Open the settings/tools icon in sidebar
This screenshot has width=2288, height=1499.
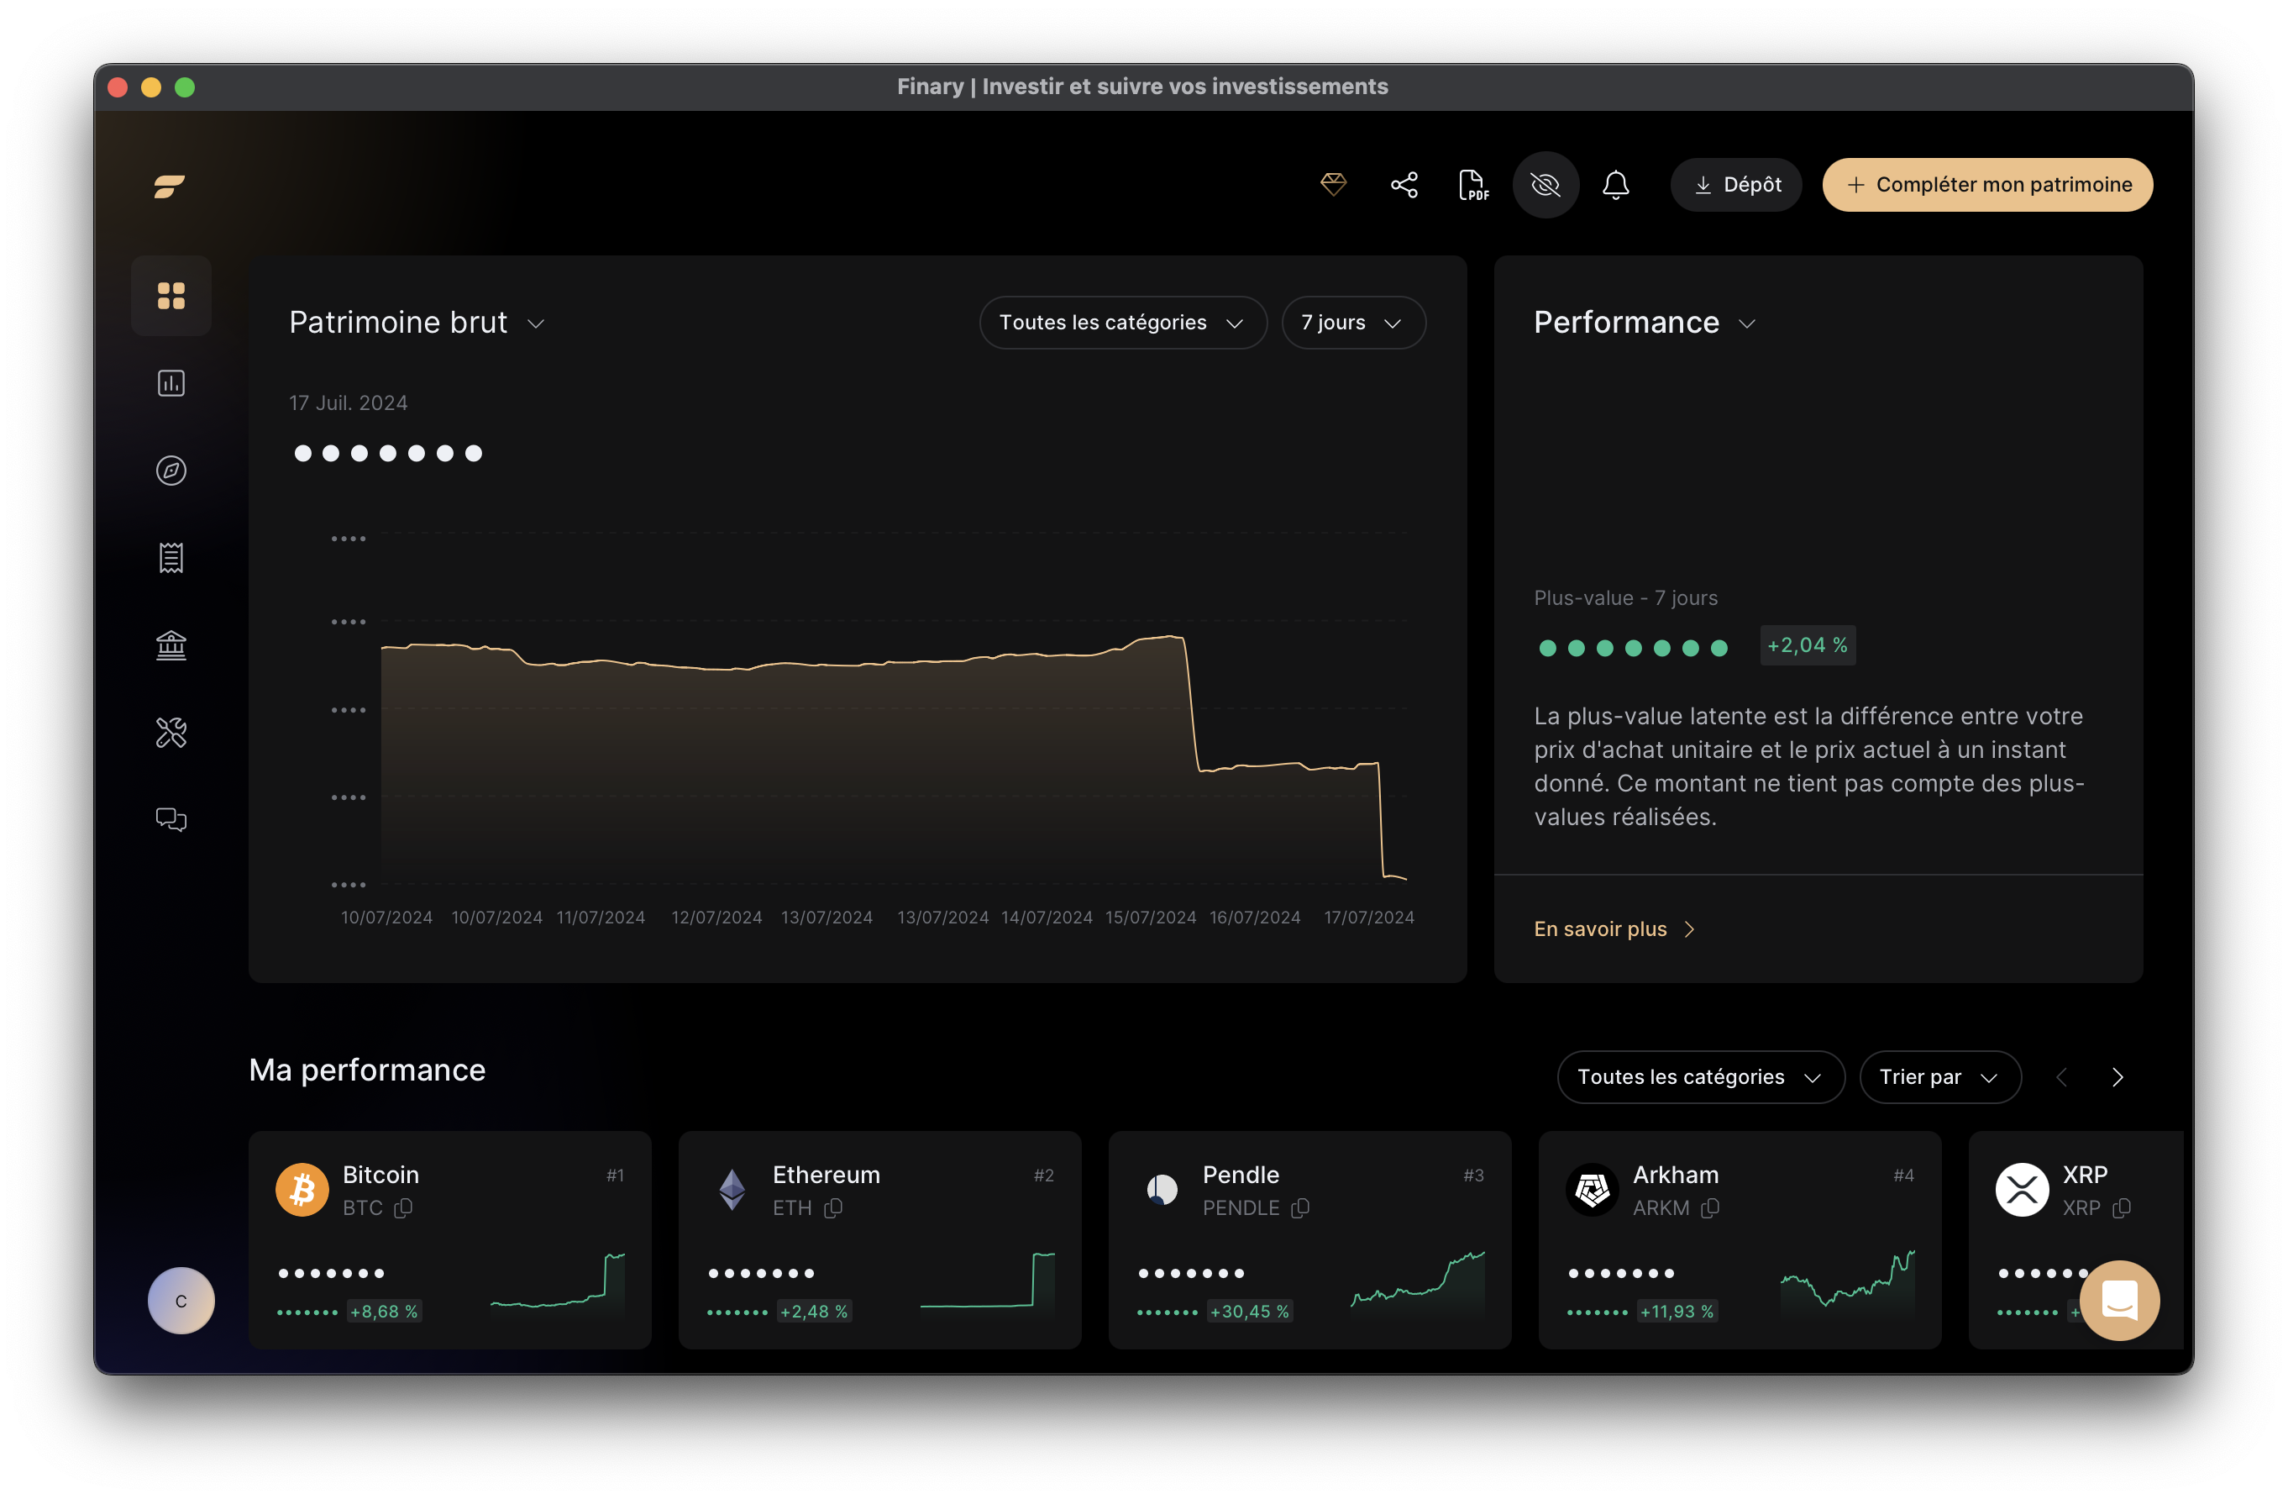(171, 729)
